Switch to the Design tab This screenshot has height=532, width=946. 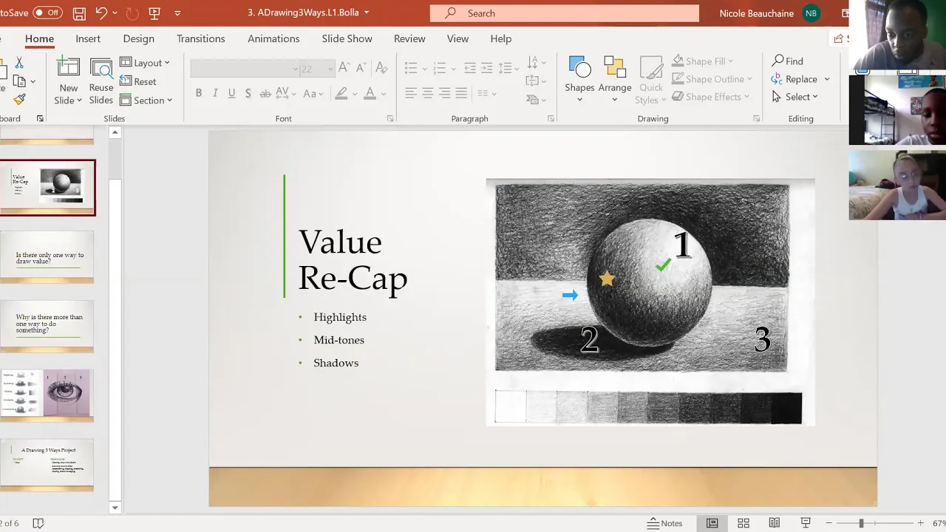139,38
